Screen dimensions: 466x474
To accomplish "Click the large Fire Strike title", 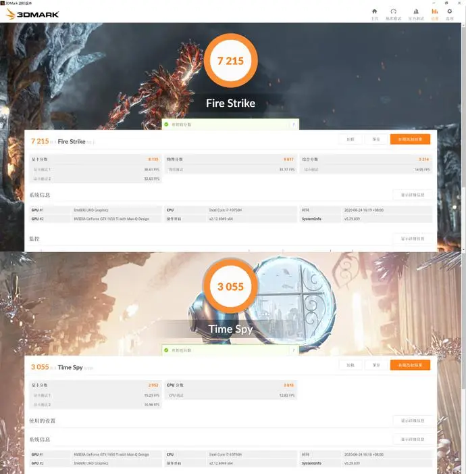I will point(230,103).
